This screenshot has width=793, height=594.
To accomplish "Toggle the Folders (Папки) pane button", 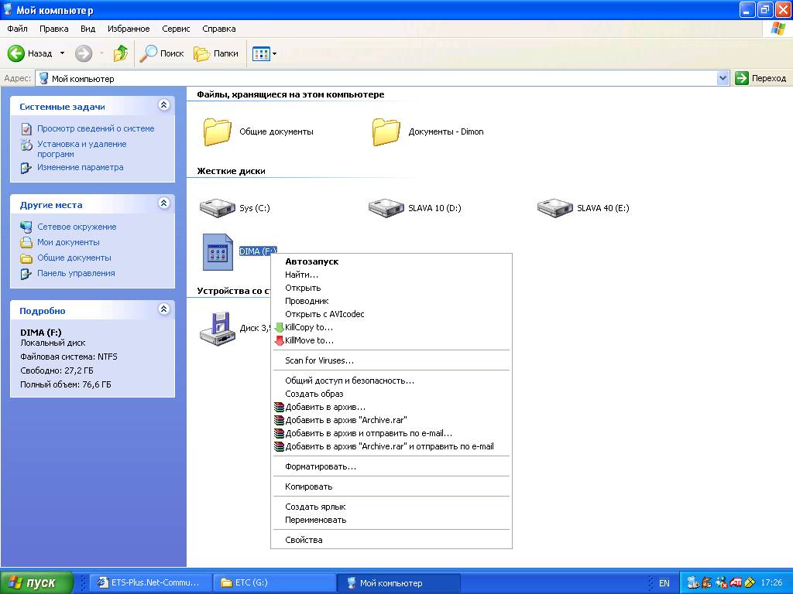I will (x=216, y=53).
